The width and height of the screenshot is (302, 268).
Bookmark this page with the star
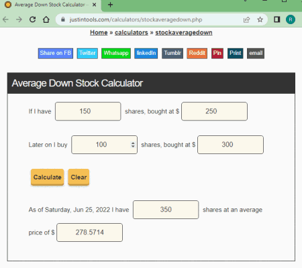click(260, 19)
